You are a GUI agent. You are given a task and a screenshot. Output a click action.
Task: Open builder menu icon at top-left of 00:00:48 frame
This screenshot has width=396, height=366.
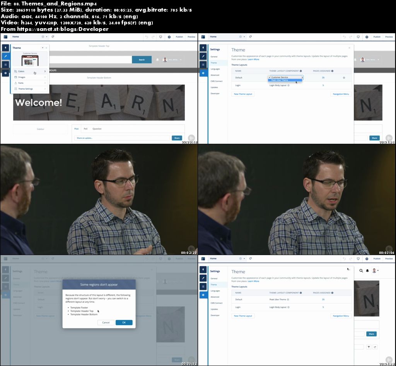5,37
